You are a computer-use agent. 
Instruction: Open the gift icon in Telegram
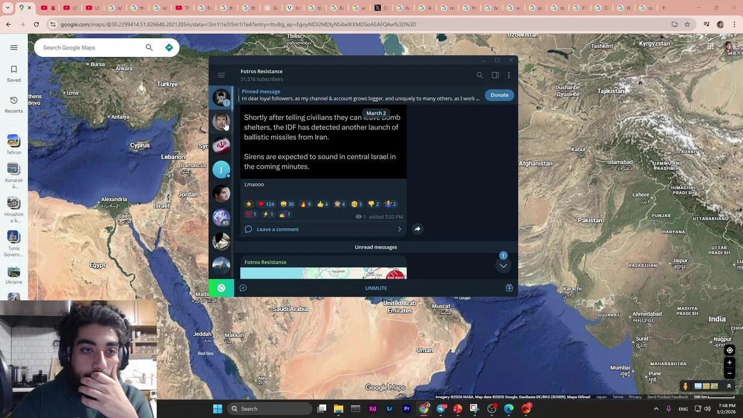click(x=509, y=288)
